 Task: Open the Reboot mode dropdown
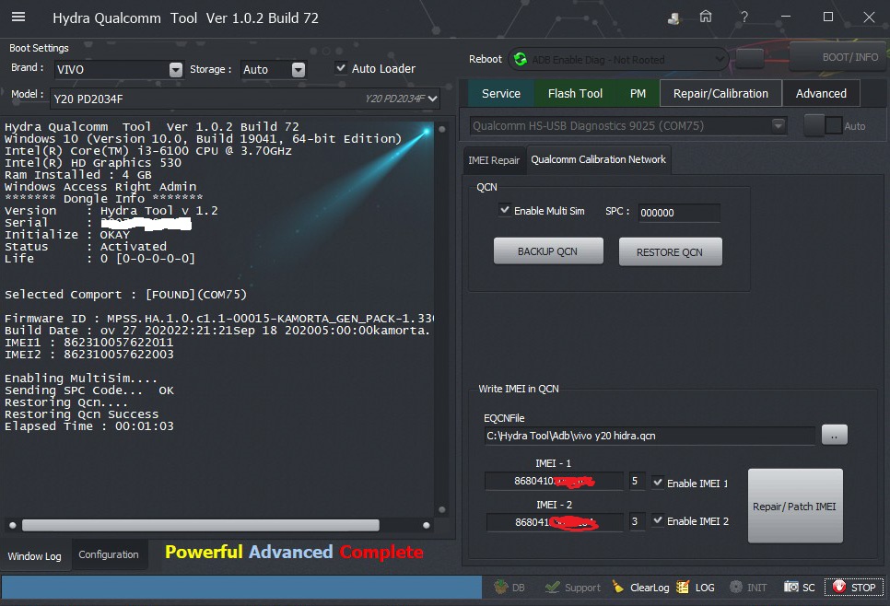(x=619, y=59)
